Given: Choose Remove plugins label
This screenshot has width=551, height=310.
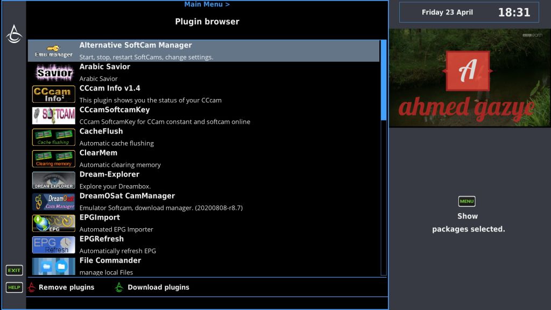Looking at the screenshot, I should pyautogui.click(x=66, y=287).
